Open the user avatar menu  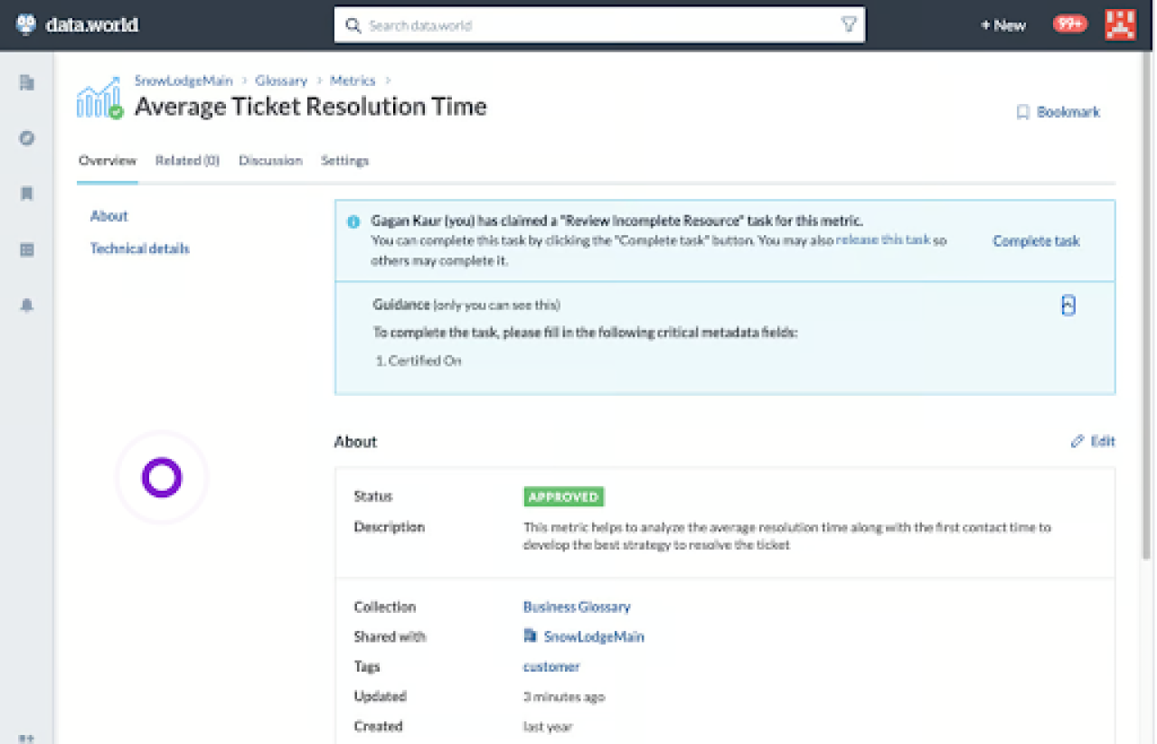coord(1120,24)
